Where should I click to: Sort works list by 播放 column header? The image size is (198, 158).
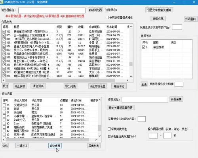point(71,27)
